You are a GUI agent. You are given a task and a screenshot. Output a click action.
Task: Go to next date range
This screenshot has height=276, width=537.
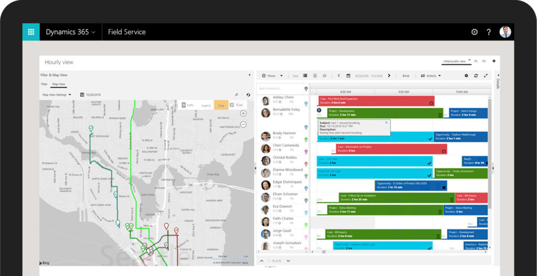(x=389, y=76)
